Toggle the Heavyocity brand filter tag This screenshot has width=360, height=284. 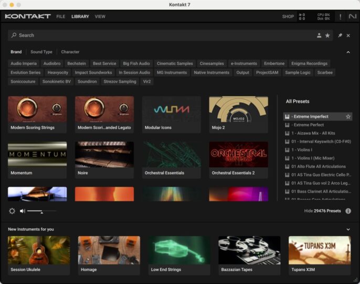click(x=58, y=73)
